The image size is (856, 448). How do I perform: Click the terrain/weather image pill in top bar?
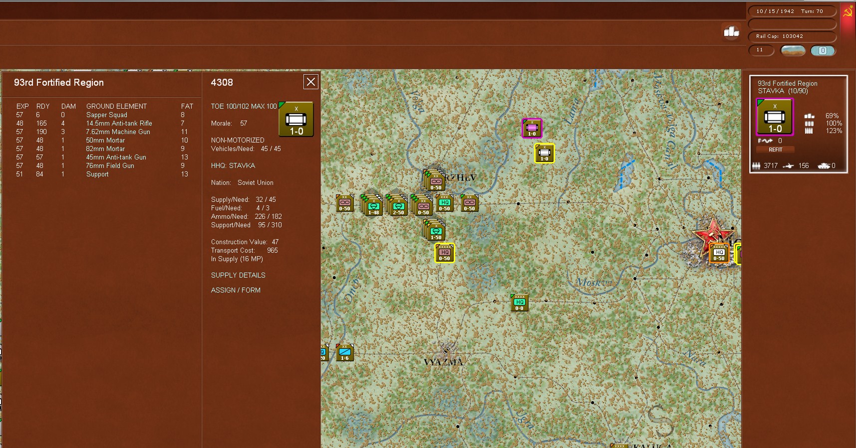793,50
